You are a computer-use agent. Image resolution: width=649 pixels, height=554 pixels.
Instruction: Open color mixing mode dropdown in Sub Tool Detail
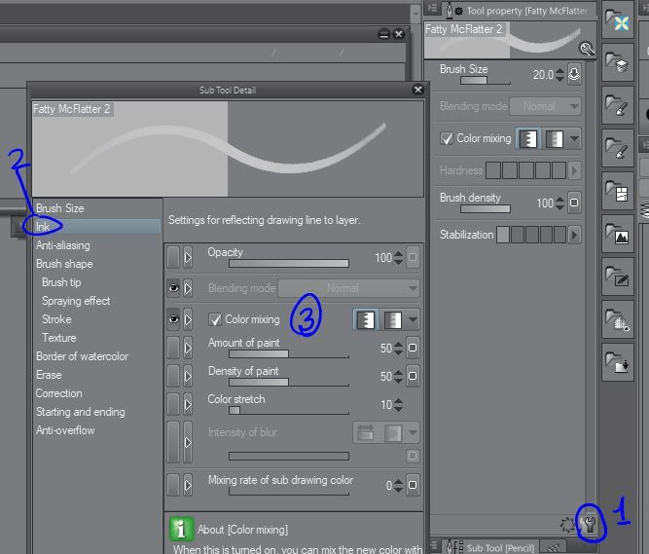click(414, 319)
